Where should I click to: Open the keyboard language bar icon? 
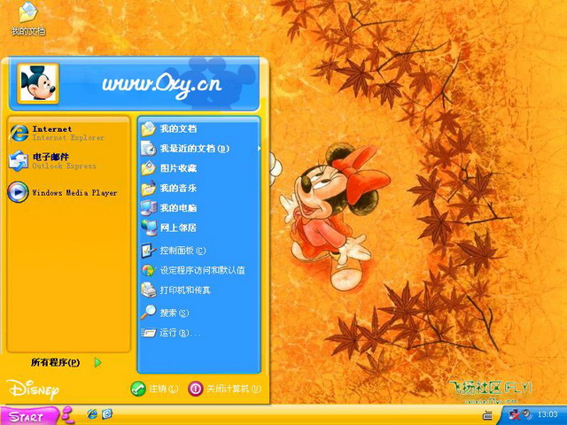click(487, 415)
